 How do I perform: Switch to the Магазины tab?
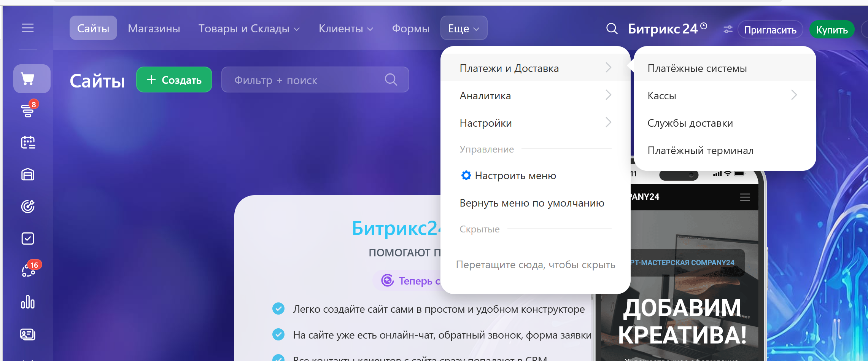point(154,29)
